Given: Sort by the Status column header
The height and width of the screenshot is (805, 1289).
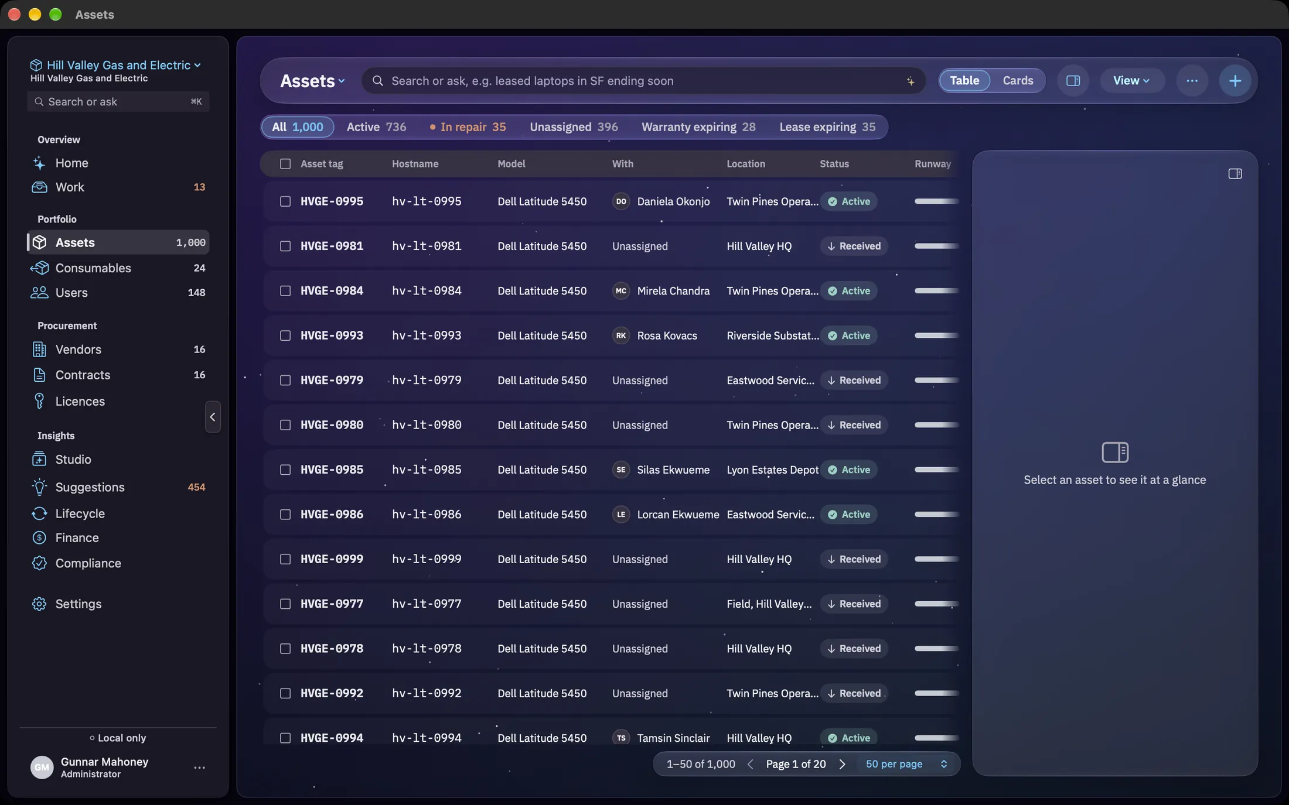Looking at the screenshot, I should tap(834, 164).
